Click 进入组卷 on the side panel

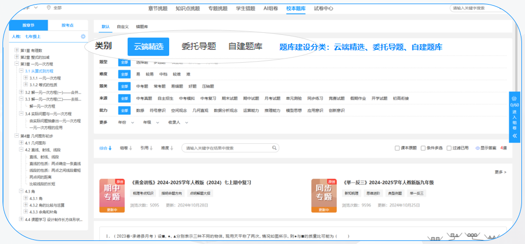tap(515, 120)
